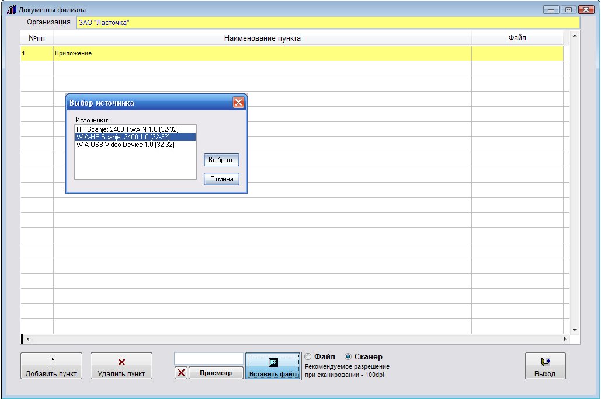Click the red X clear-file icon button
This screenshot has width=601, height=399.
181,373
